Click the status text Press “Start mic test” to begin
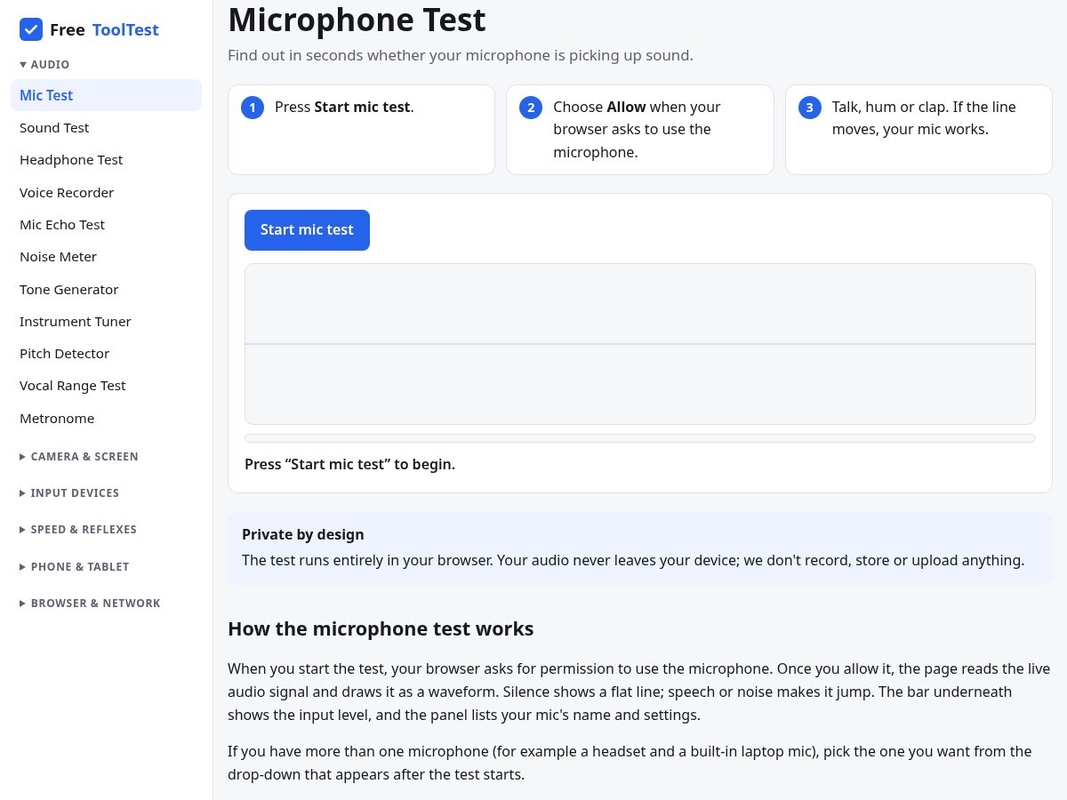The height and width of the screenshot is (800, 1067). click(x=349, y=464)
